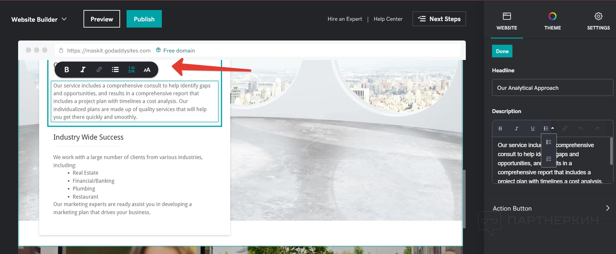Click the "We work with a large number" paragraph
The image size is (616, 254).
click(128, 161)
